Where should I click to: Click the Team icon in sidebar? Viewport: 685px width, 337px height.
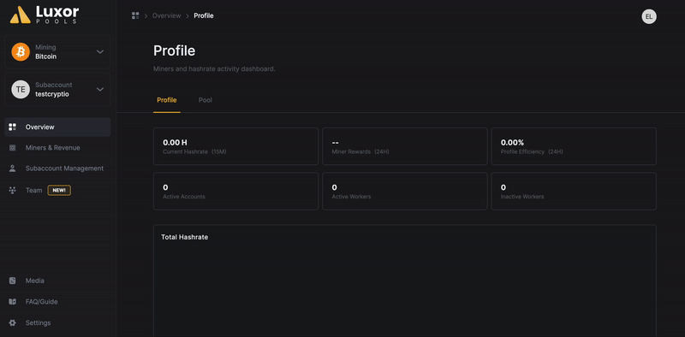click(13, 191)
